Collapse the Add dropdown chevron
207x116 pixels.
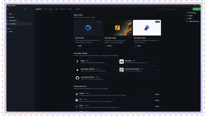click(199, 9)
